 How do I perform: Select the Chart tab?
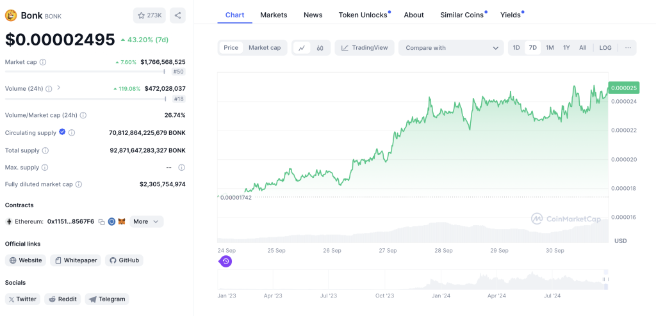pos(234,15)
